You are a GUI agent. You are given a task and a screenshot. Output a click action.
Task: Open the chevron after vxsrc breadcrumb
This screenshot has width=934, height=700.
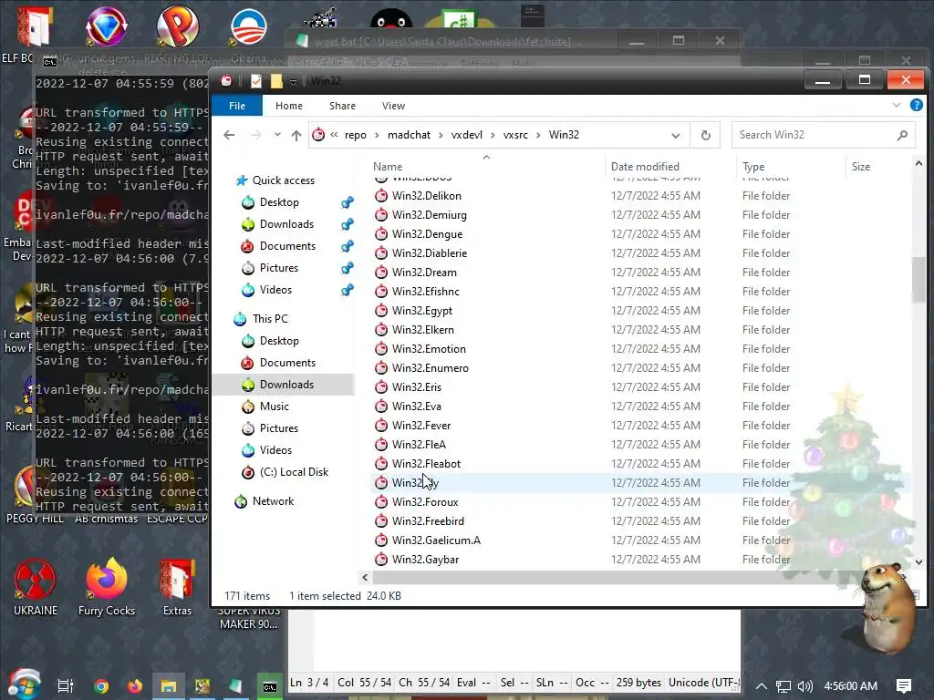pyautogui.click(x=538, y=135)
